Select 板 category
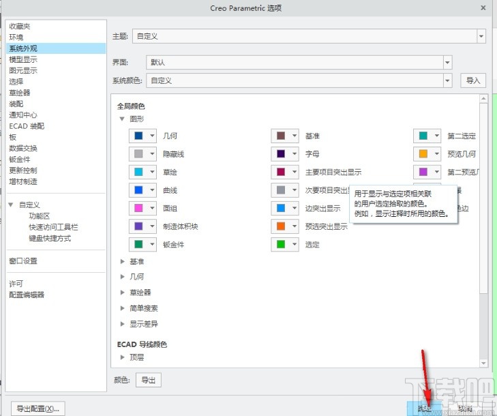Viewport: 497px width, 416px height. (13, 137)
